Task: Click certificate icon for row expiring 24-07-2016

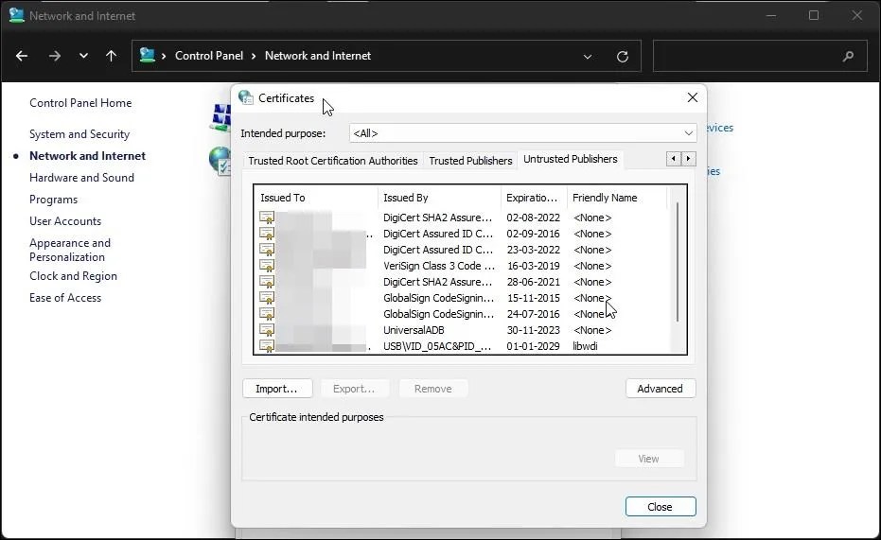Action: [x=267, y=314]
